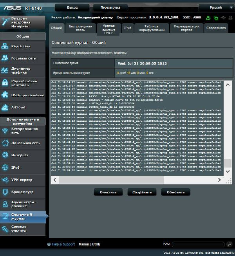
Task: Open the AiCloud icon
Action: click(5, 107)
